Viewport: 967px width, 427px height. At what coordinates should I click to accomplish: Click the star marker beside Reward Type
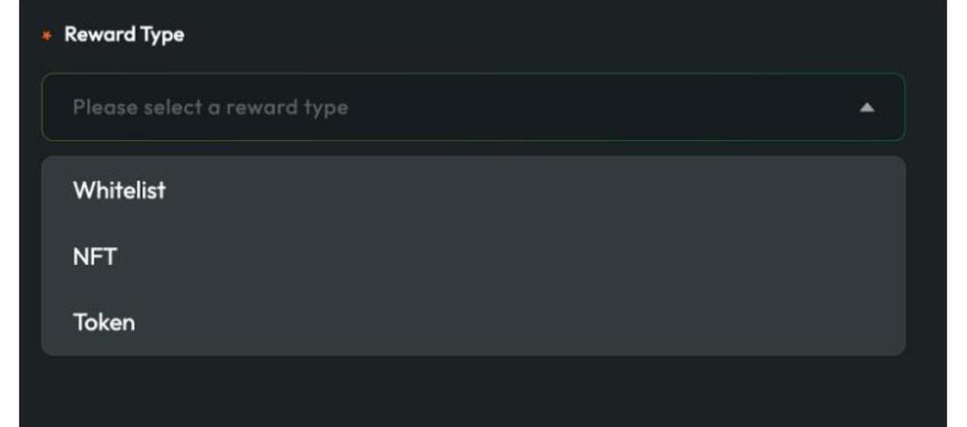(46, 36)
